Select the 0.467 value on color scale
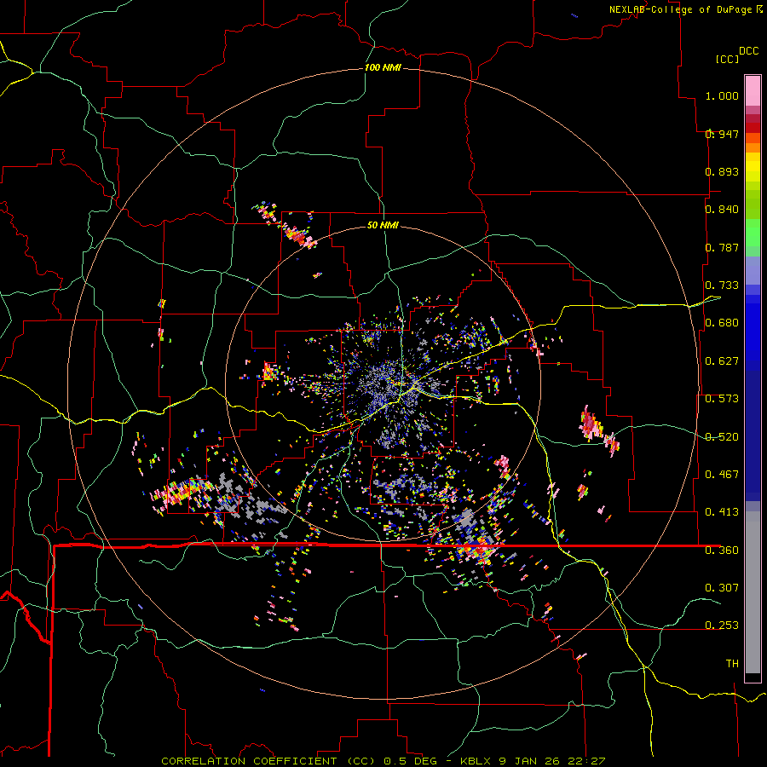 [722, 475]
